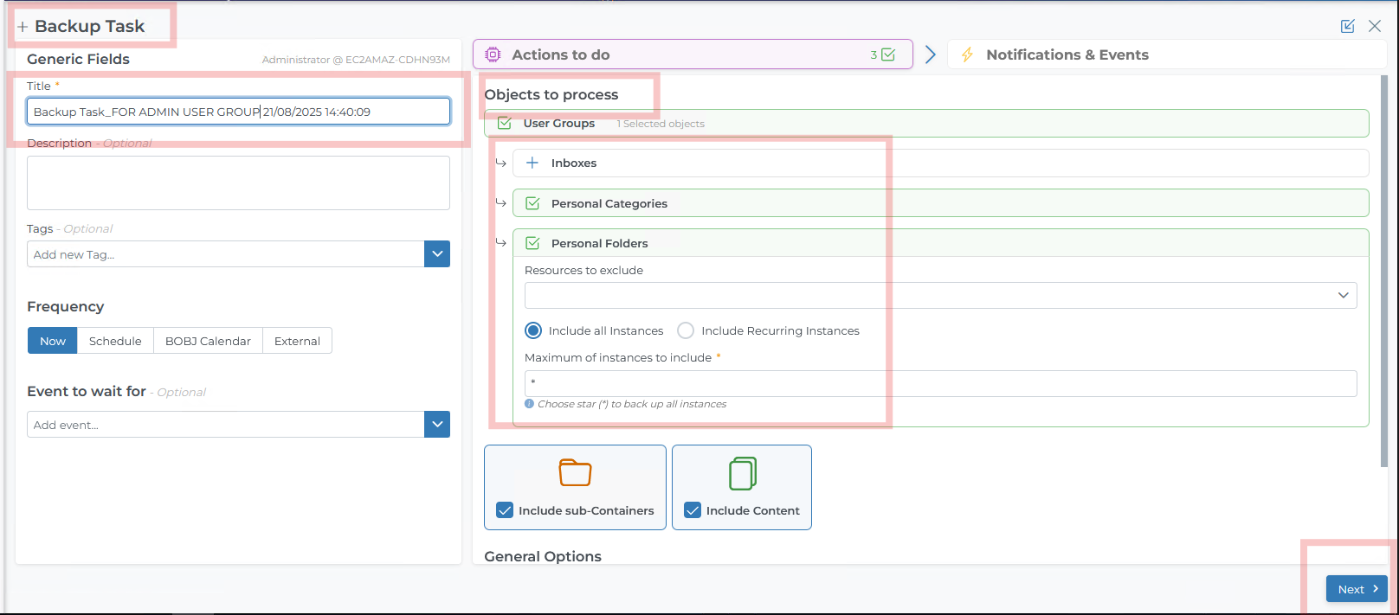
Task: Uncheck the Personal Categories checkbox
Action: [x=532, y=203]
